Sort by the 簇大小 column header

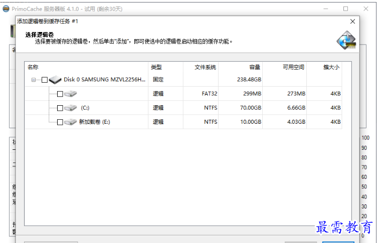coord(324,67)
